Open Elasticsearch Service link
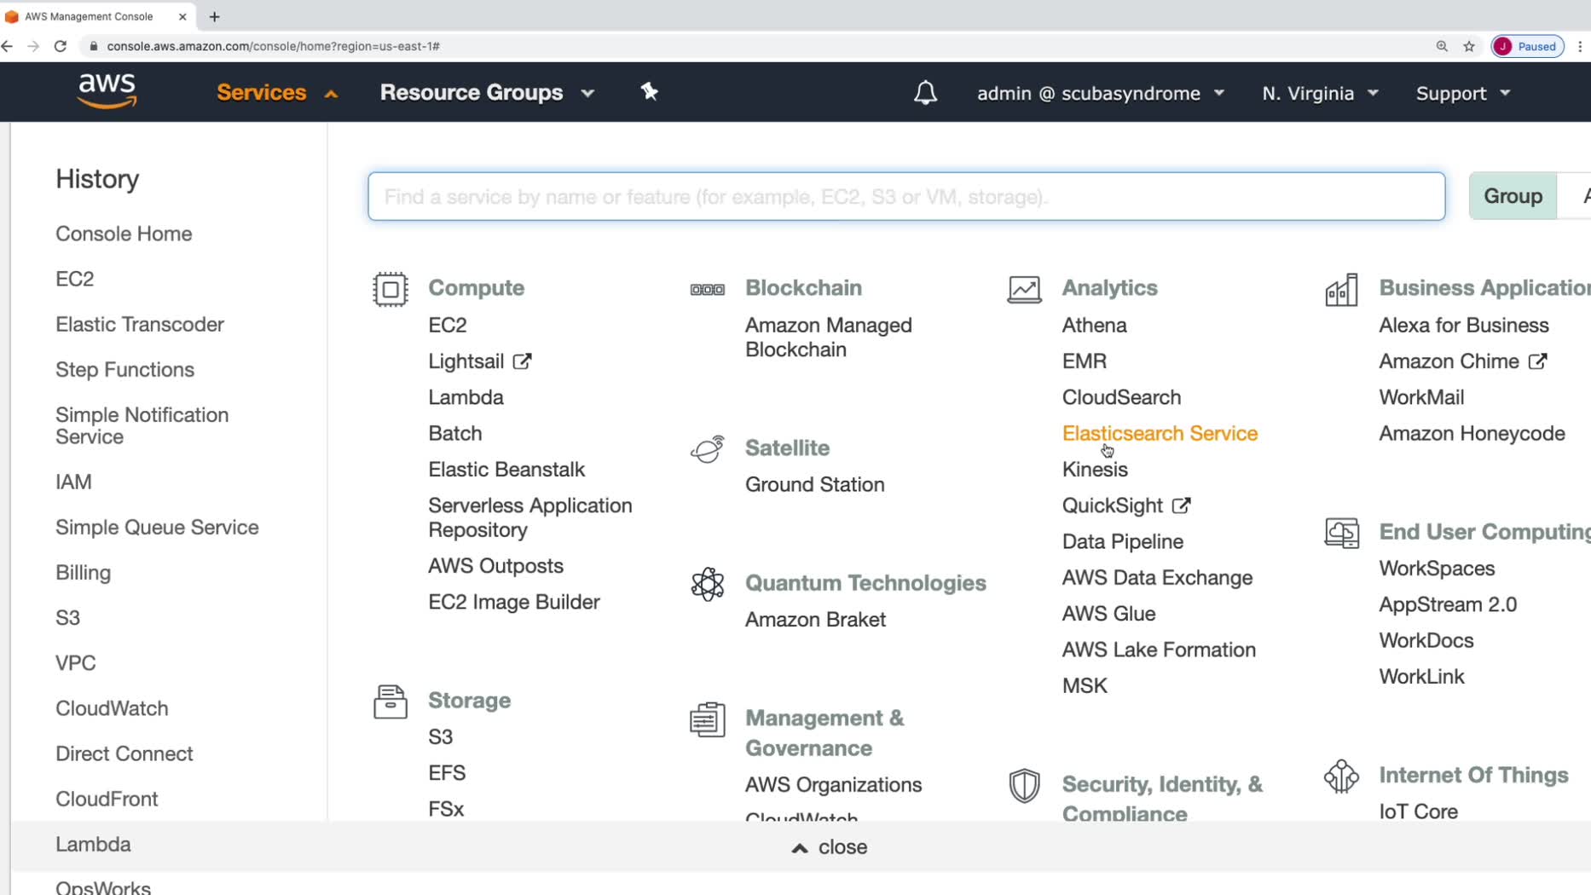The height and width of the screenshot is (895, 1591). (x=1160, y=433)
